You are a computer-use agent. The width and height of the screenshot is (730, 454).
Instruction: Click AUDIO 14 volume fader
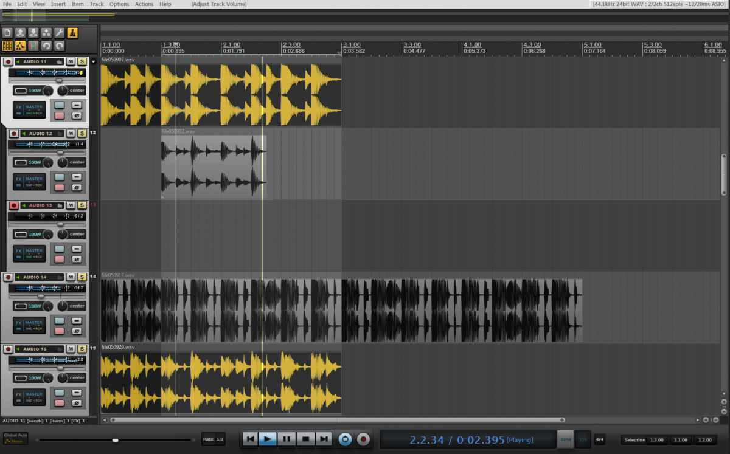click(41, 296)
